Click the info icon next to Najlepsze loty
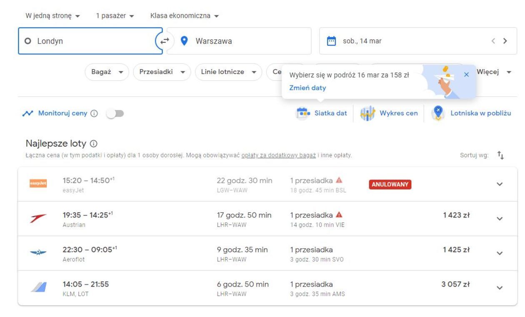 pyautogui.click(x=93, y=144)
